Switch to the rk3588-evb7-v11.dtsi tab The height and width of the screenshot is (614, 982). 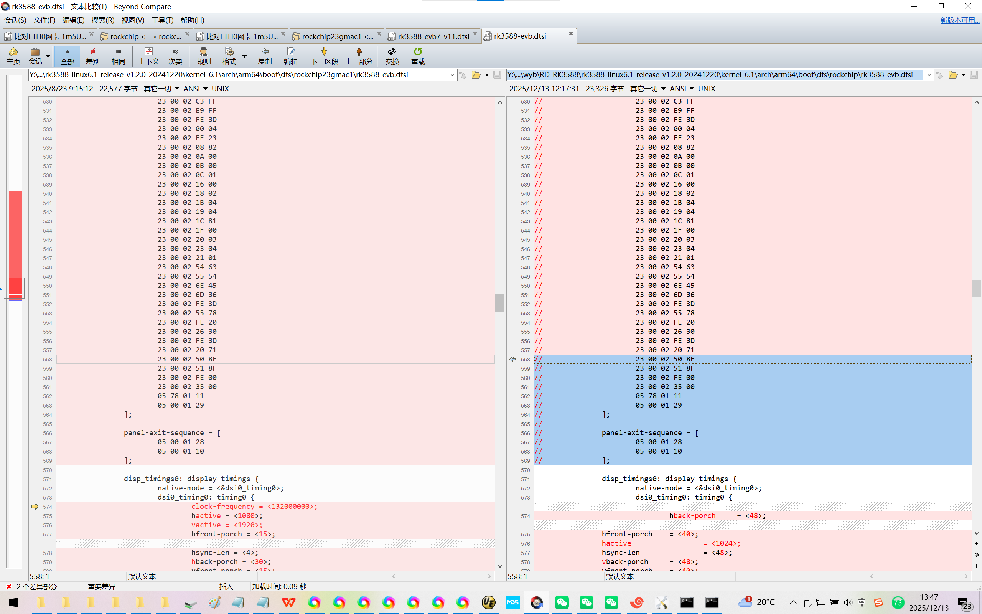pos(433,36)
